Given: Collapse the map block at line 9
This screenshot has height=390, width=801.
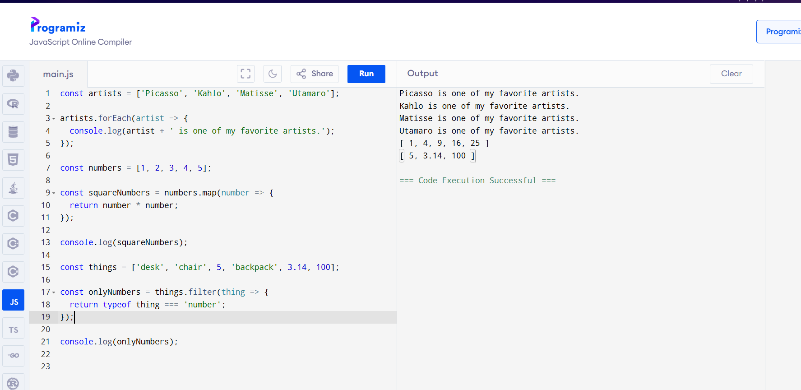Looking at the screenshot, I should 54,193.
